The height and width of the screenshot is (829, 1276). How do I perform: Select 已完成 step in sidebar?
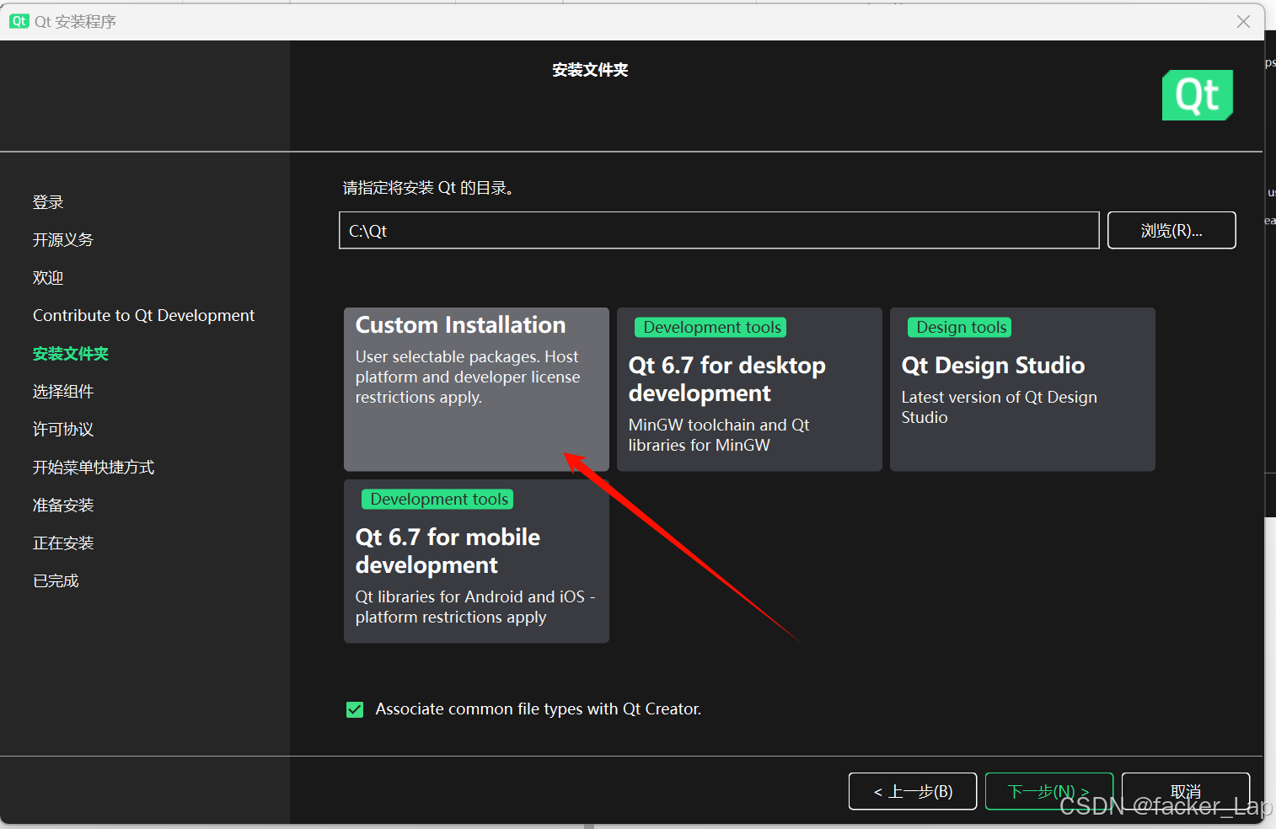(56, 581)
